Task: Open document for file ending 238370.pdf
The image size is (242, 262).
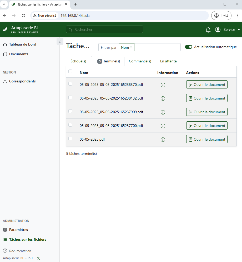Action: [x=207, y=85]
